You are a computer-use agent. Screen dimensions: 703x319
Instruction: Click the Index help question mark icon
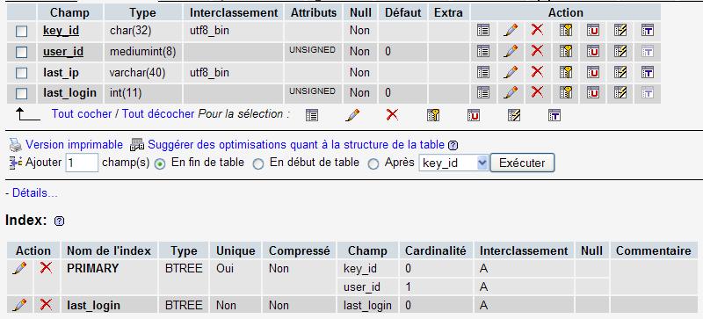coord(59,221)
